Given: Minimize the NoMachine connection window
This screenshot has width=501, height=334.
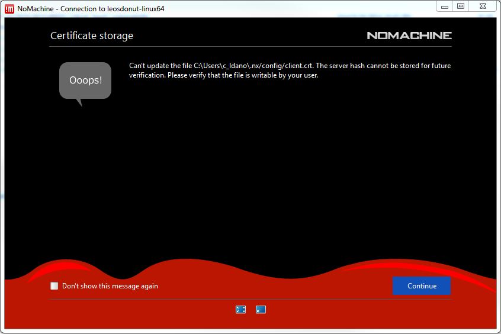Looking at the screenshot, I should coord(445,7).
